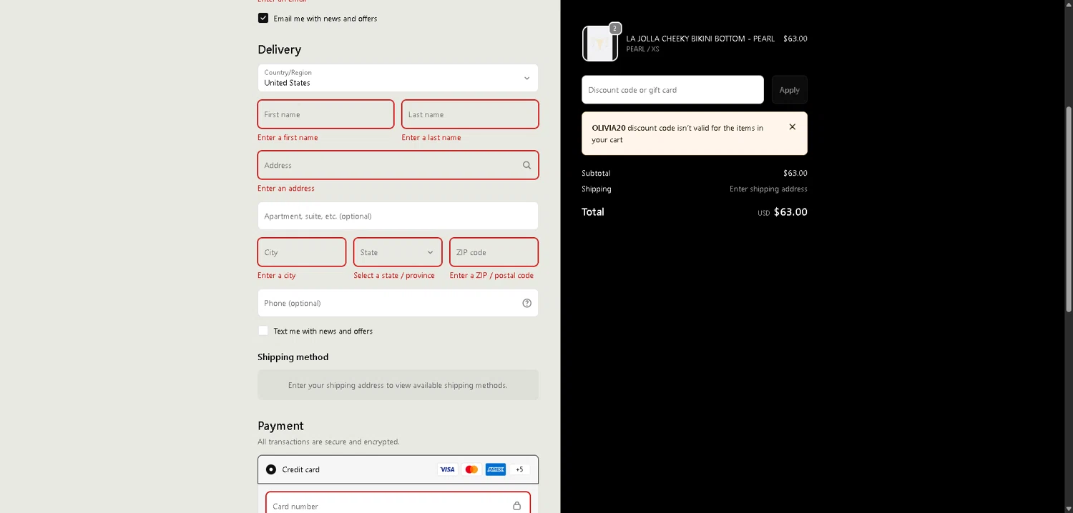Open the Country/Region dropdown
This screenshot has width=1073, height=513.
point(398,78)
